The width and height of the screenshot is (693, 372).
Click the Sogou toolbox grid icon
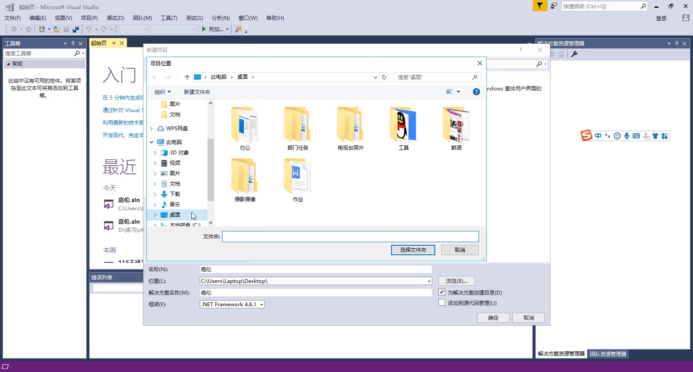pyautogui.click(x=665, y=136)
